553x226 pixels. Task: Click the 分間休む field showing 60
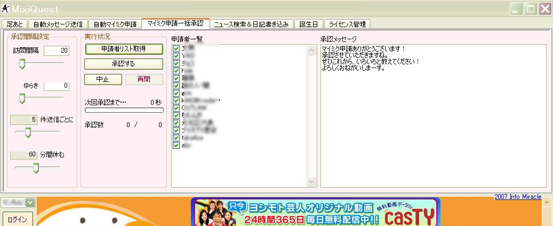coord(23,155)
